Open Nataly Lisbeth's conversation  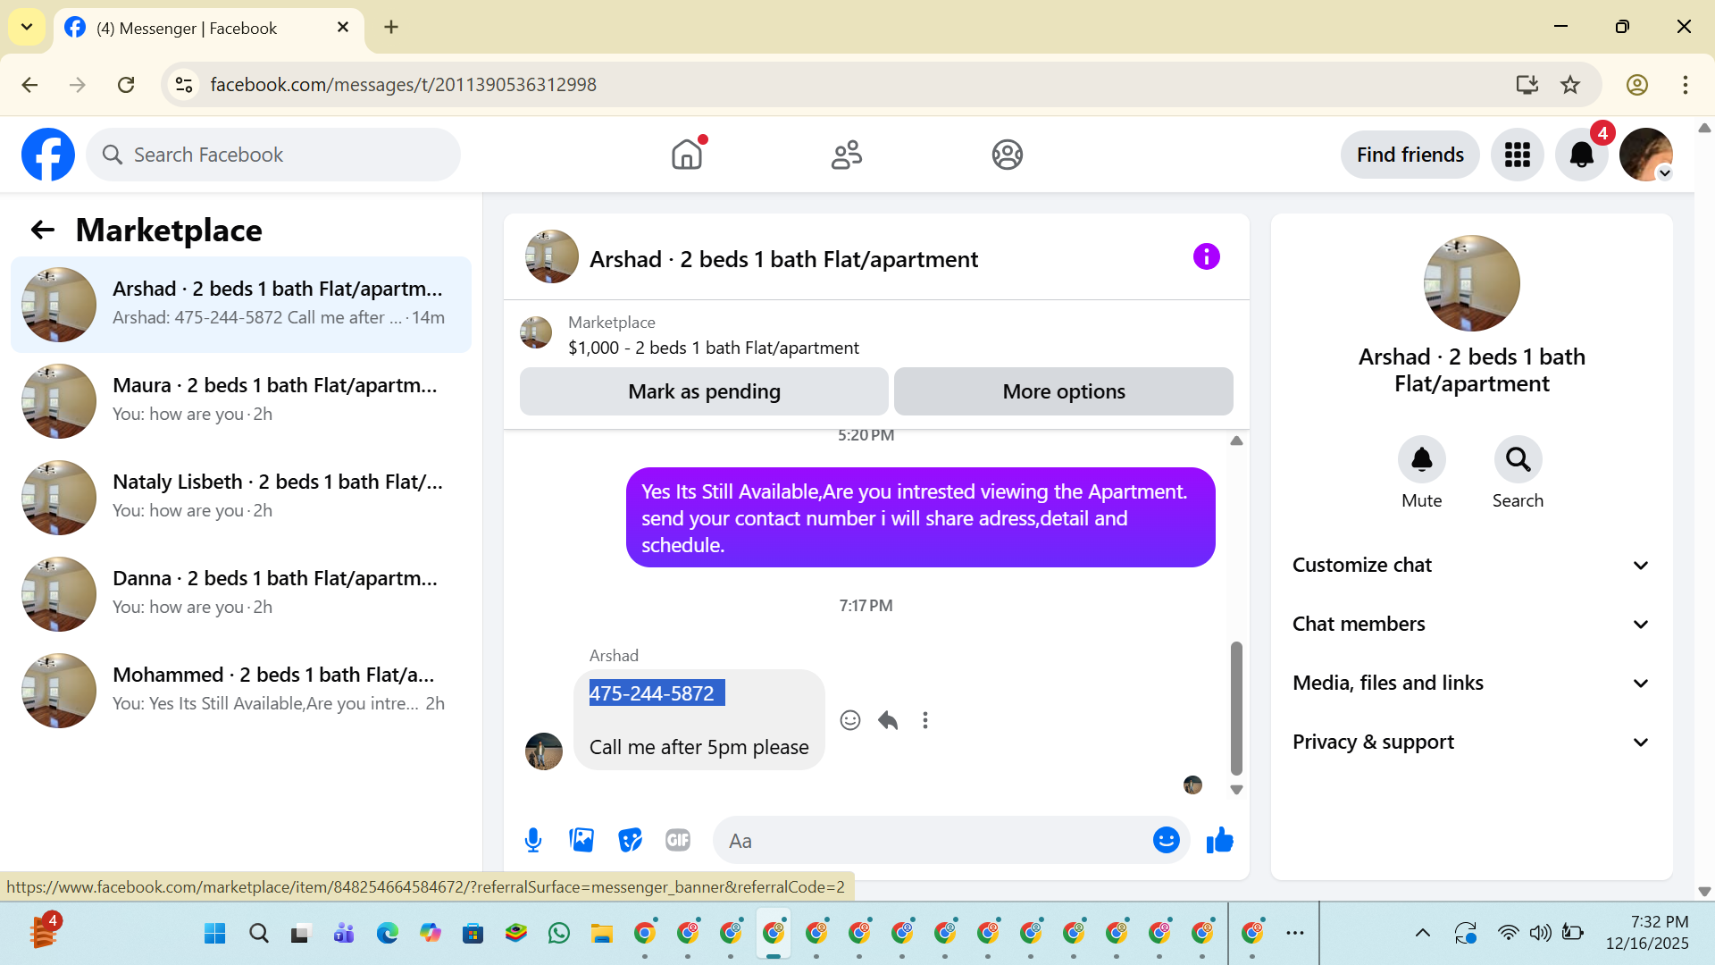click(241, 498)
